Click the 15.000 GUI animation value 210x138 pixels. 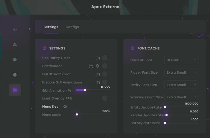tap(105, 87)
